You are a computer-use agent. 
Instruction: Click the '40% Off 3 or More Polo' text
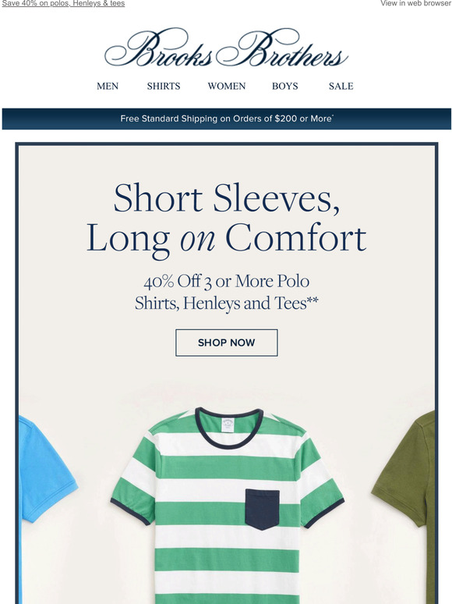pos(227,281)
